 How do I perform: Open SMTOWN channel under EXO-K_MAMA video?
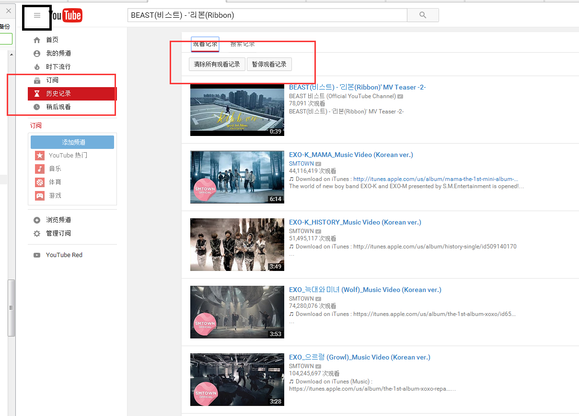[301, 164]
